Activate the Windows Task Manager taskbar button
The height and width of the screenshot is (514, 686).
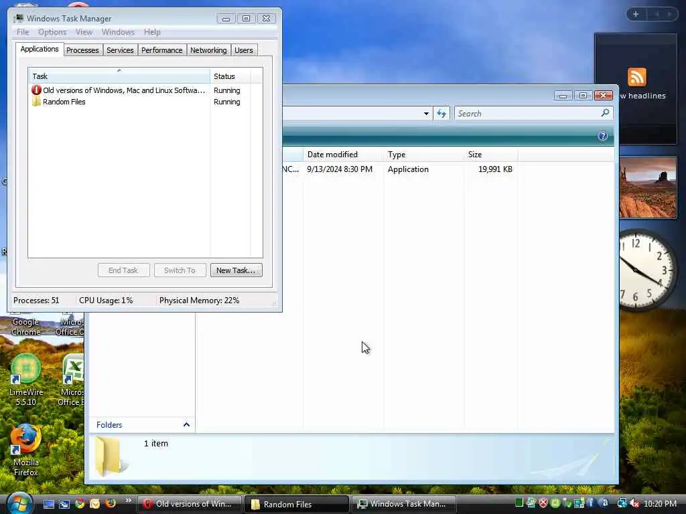point(403,504)
